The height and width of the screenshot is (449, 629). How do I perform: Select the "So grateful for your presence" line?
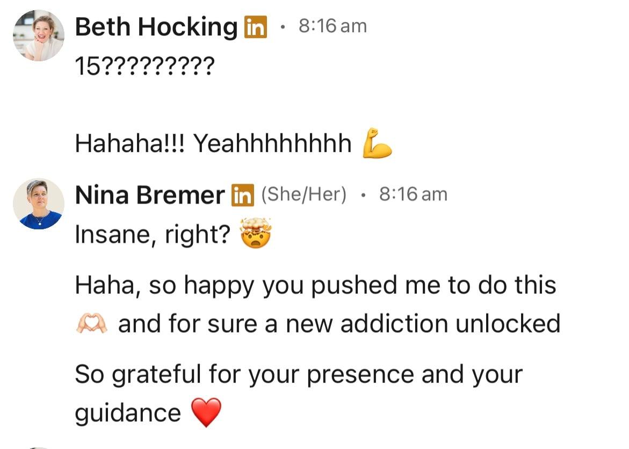coord(298,374)
